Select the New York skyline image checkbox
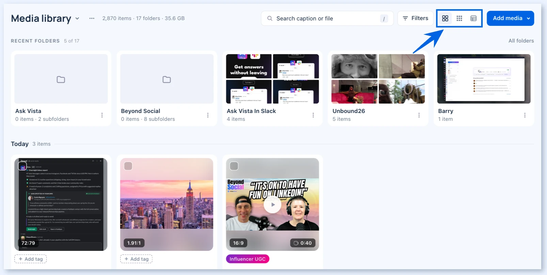Image resolution: width=547 pixels, height=275 pixels. pos(128,166)
